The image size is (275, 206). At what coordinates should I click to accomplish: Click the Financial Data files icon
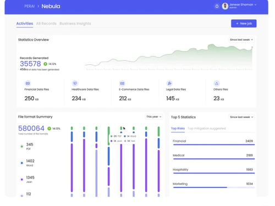(28, 83)
